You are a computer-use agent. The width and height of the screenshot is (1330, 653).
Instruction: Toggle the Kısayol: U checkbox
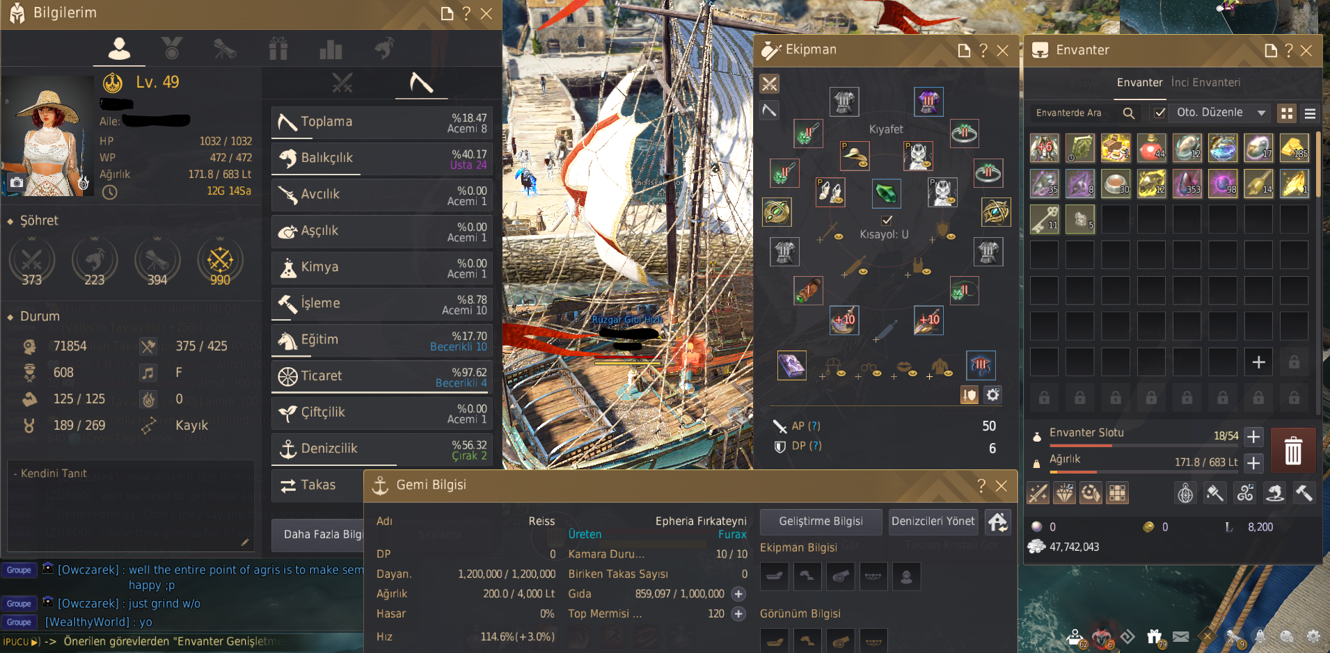click(887, 220)
